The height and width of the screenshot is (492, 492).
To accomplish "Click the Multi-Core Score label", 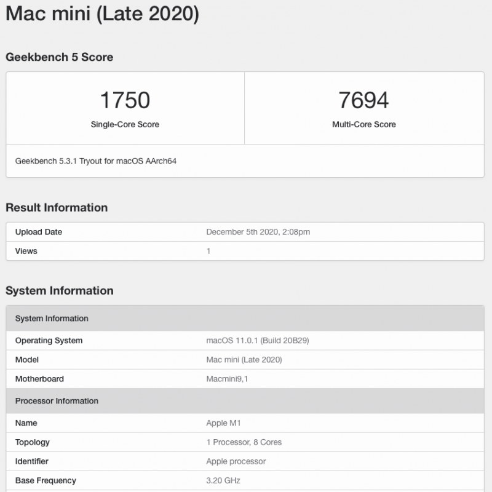I will tap(363, 124).
